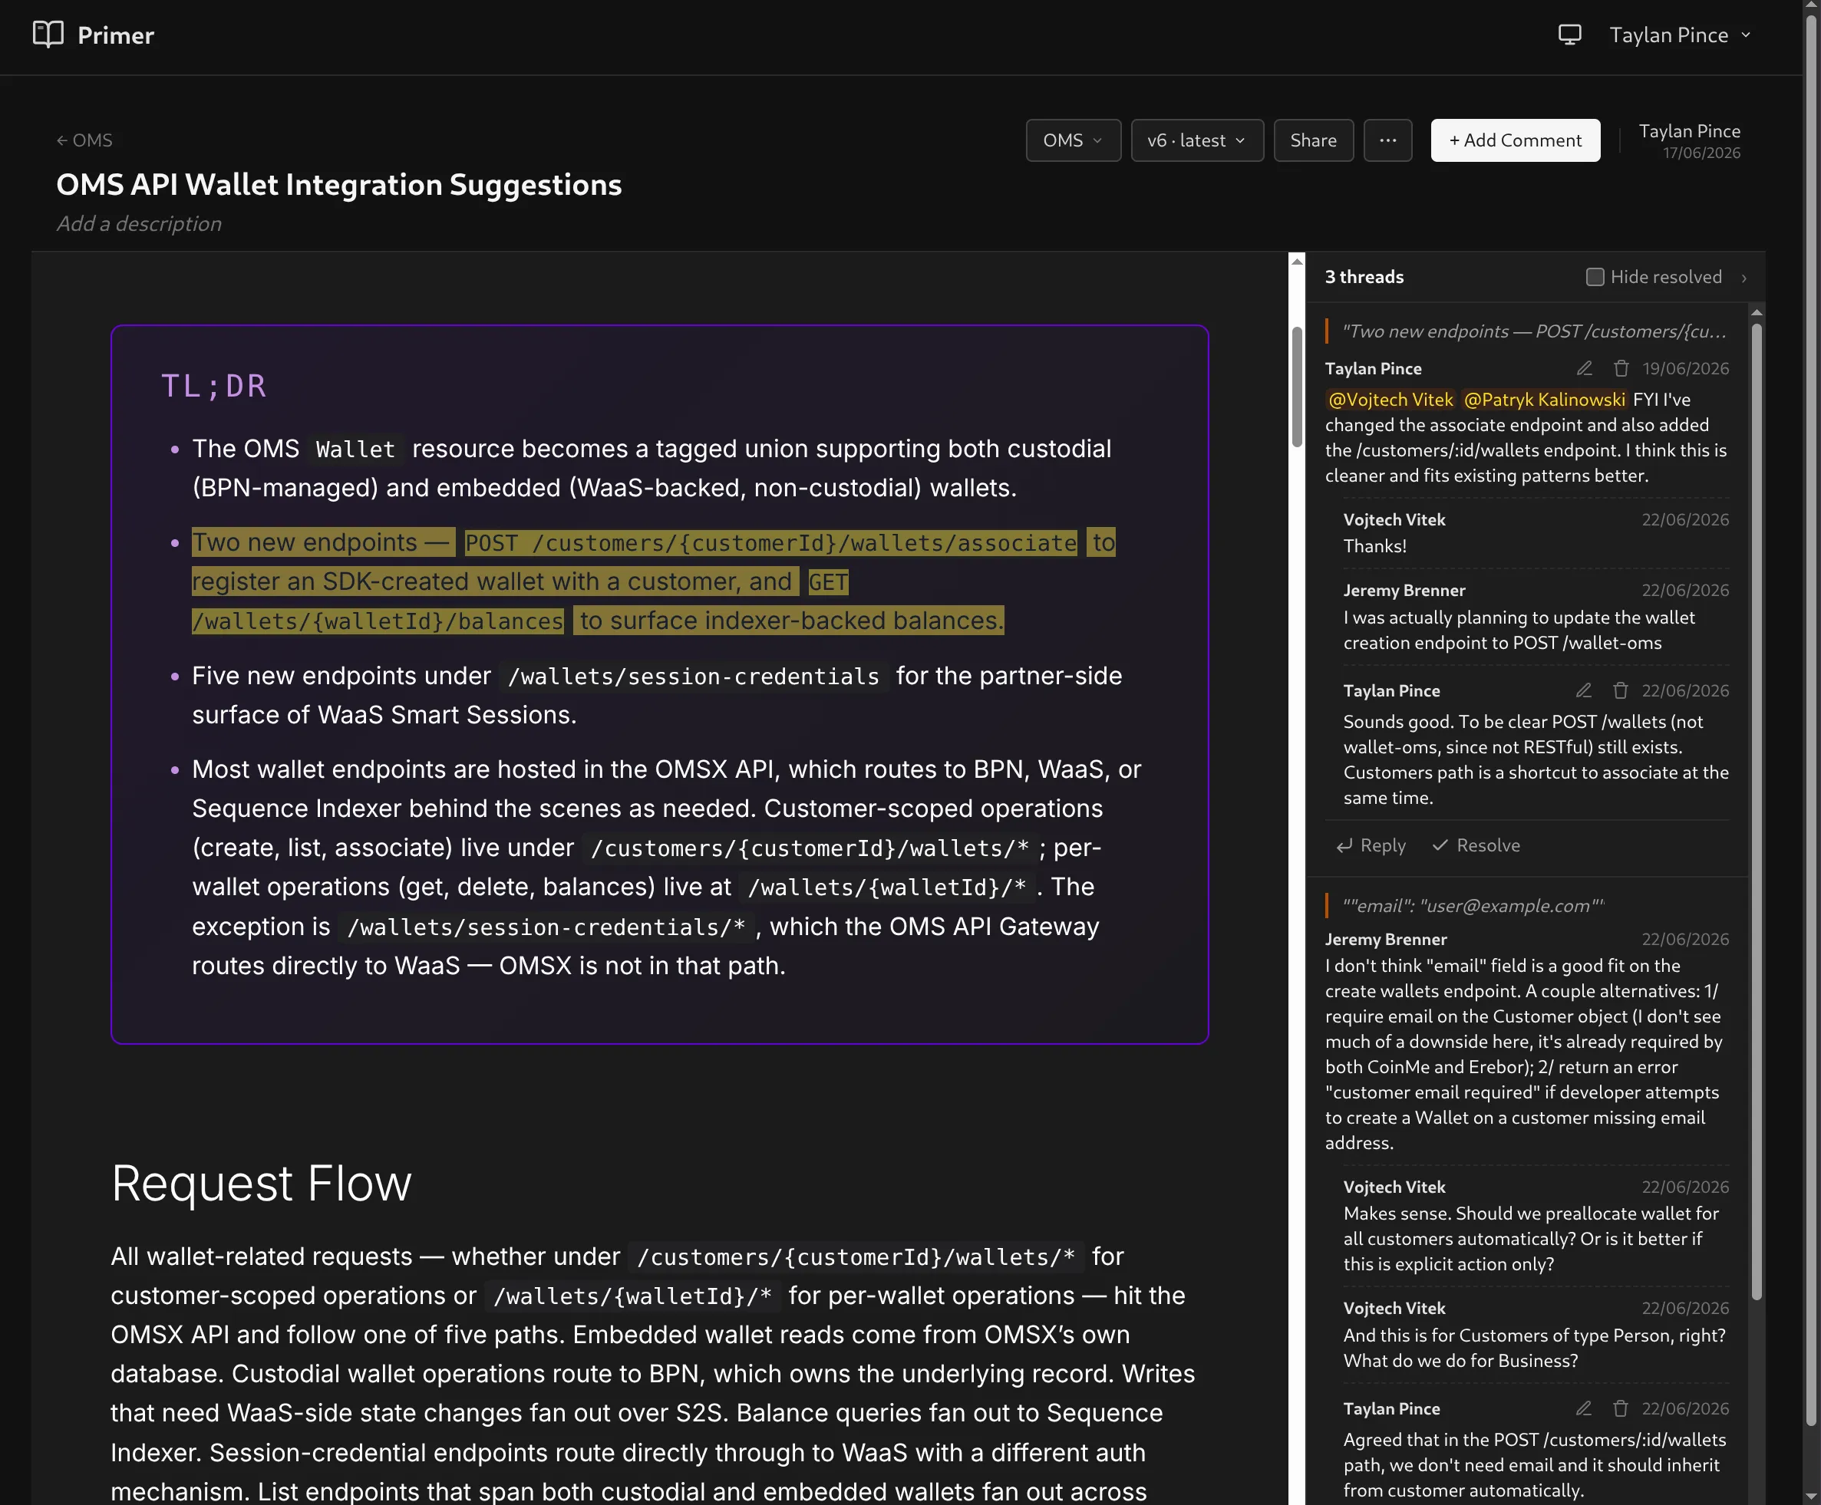Click the highlighted 'POST /customers/{customerId}/wallets/associate' code
Screen dimensions: 1821x1505
[771, 542]
